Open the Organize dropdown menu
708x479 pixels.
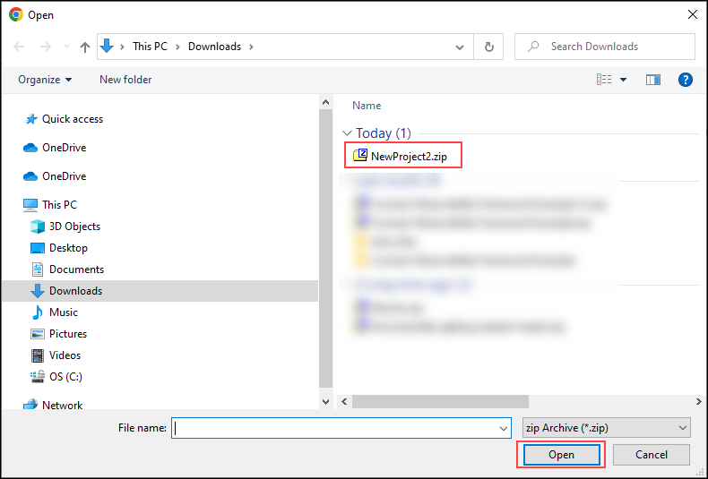pos(45,80)
